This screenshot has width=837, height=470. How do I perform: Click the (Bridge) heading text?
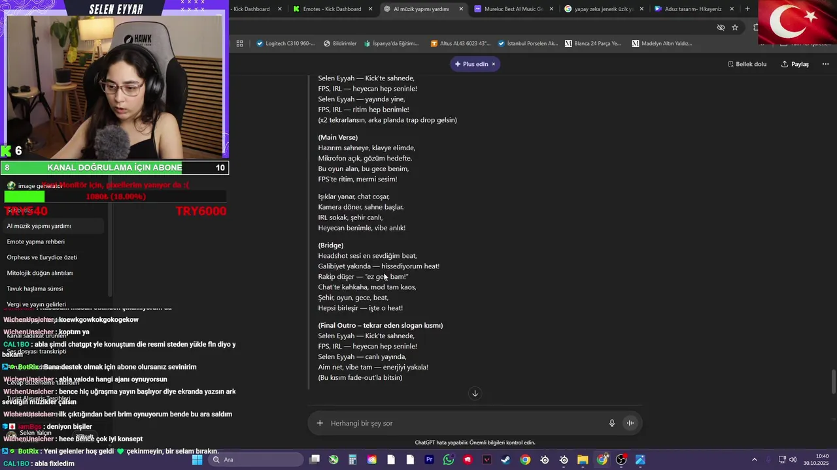pos(331,245)
